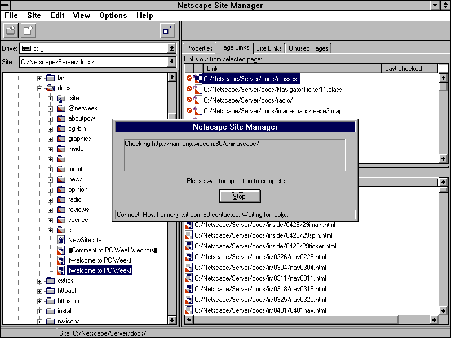The width and height of the screenshot is (451, 338).
Task: Click folder tree scroll down arrow
Action: (172, 320)
